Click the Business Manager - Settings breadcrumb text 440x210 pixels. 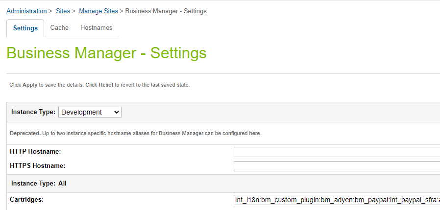point(166,11)
